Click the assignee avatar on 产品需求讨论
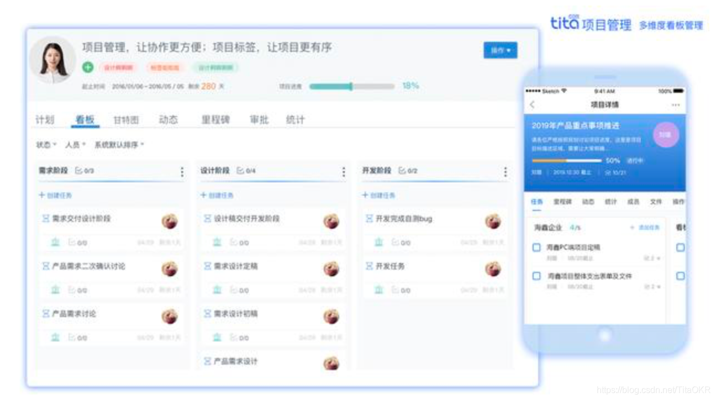The height and width of the screenshot is (400, 716). (170, 316)
